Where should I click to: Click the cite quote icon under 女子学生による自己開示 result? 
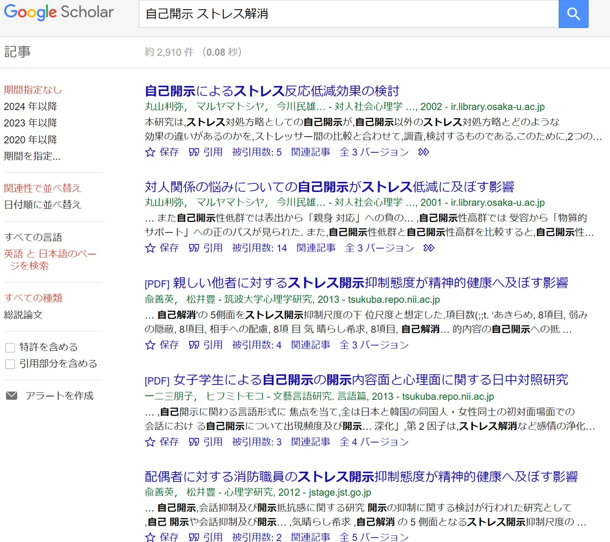click(x=194, y=442)
